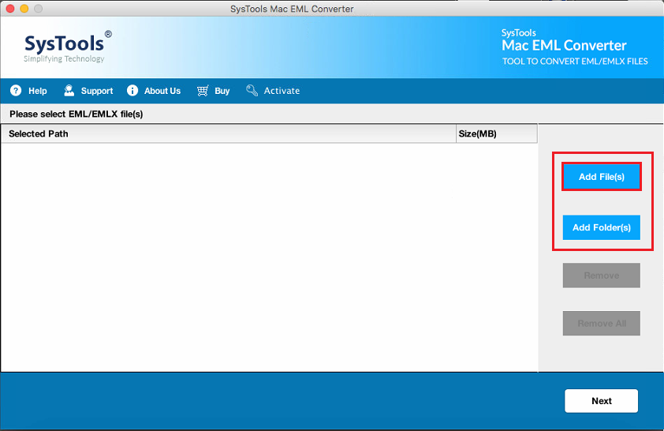Open the Activate menu label
The width and height of the screenshot is (664, 431).
point(282,91)
